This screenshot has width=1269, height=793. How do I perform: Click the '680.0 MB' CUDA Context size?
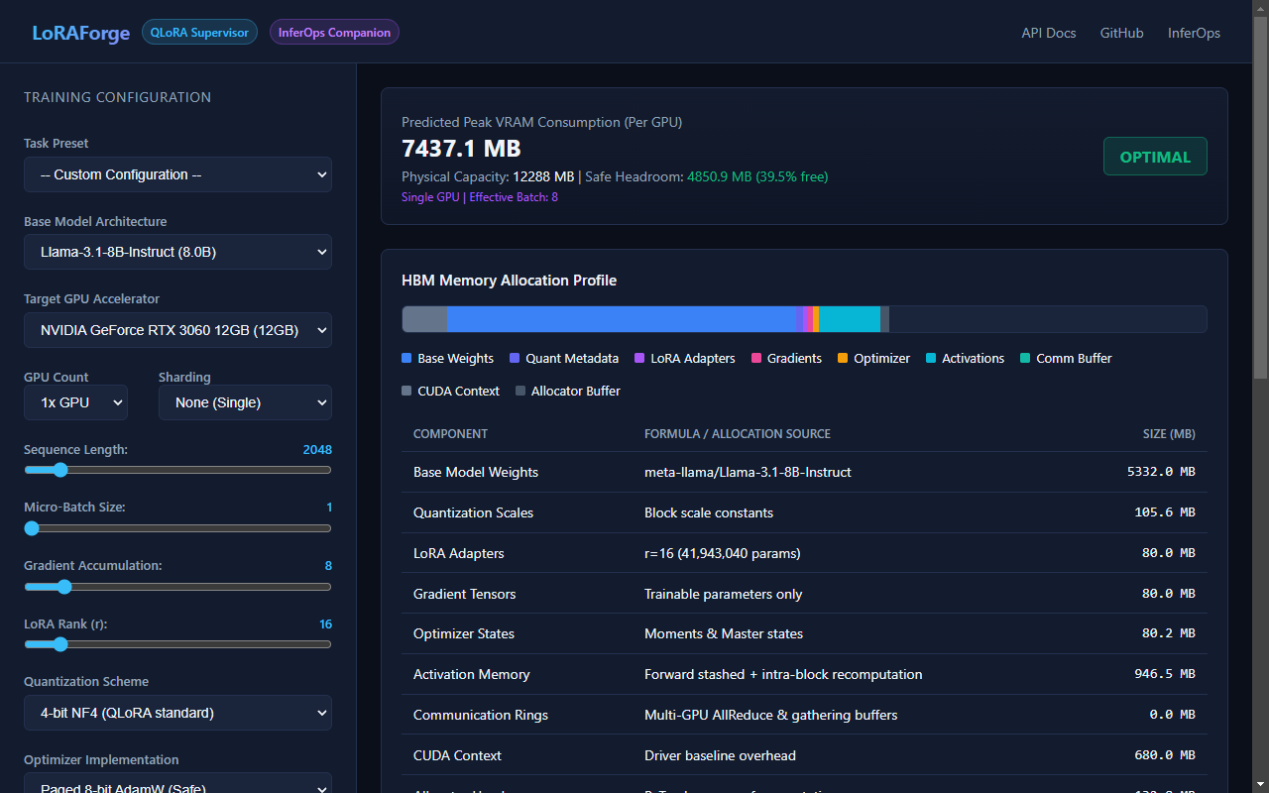pos(1165,755)
